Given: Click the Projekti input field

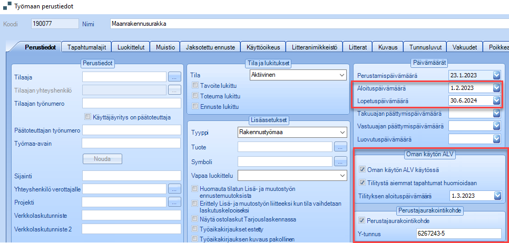Looking at the screenshot, I should 125,202.
